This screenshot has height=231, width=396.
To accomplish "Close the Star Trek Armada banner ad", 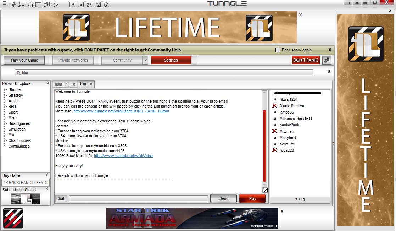I will 282,211.
